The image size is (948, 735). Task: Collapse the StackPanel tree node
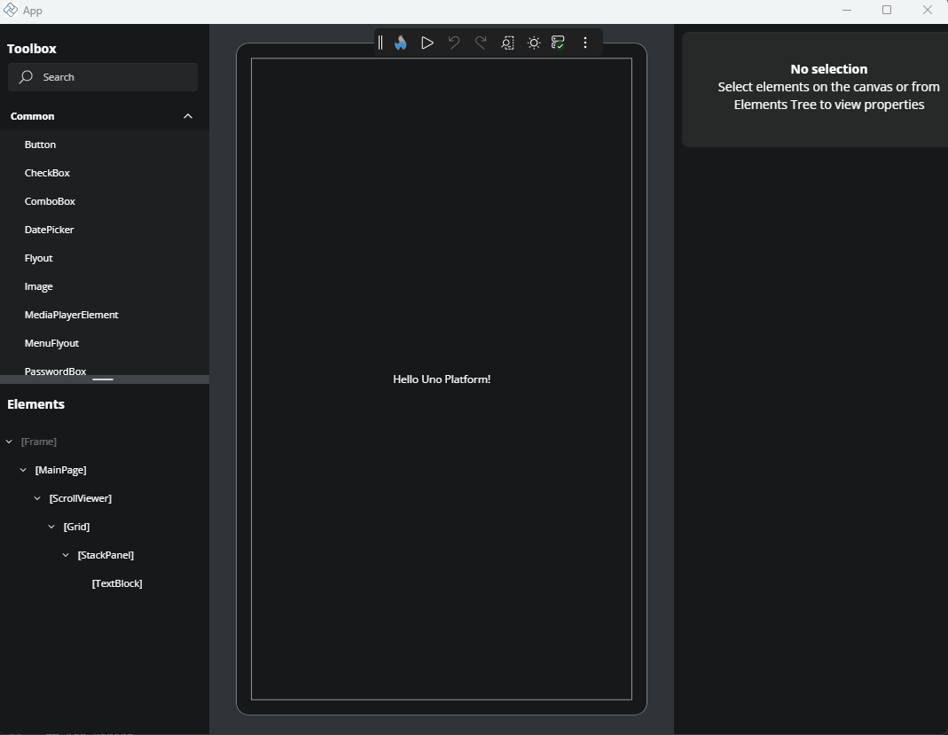tap(65, 554)
